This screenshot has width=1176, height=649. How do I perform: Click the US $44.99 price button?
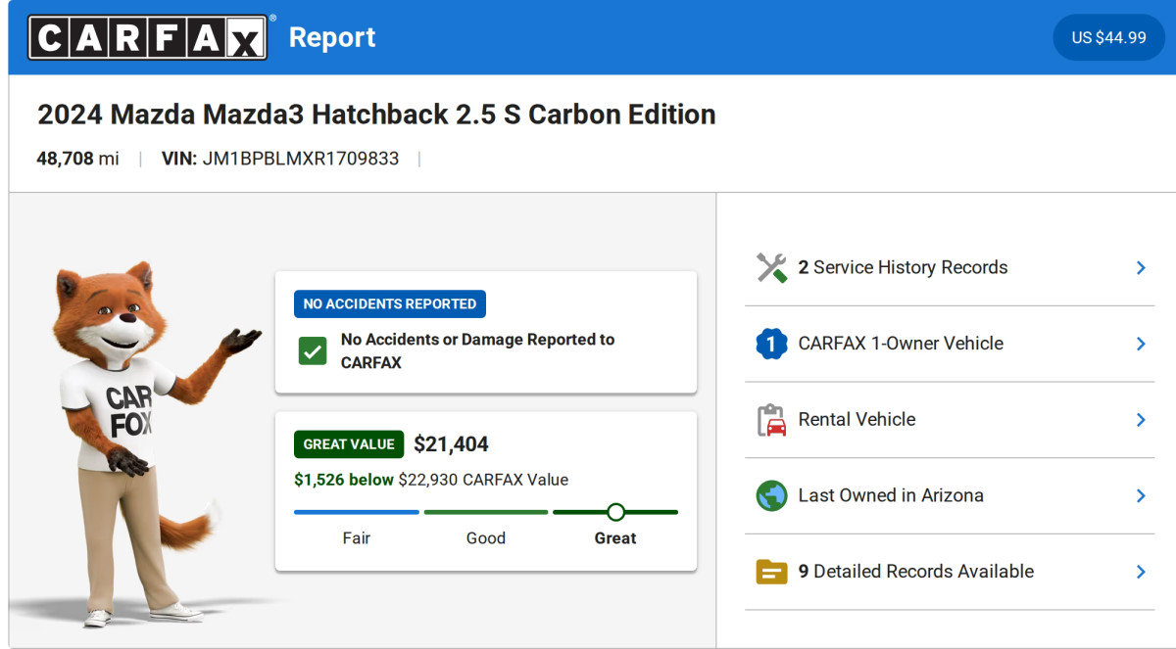(1108, 37)
